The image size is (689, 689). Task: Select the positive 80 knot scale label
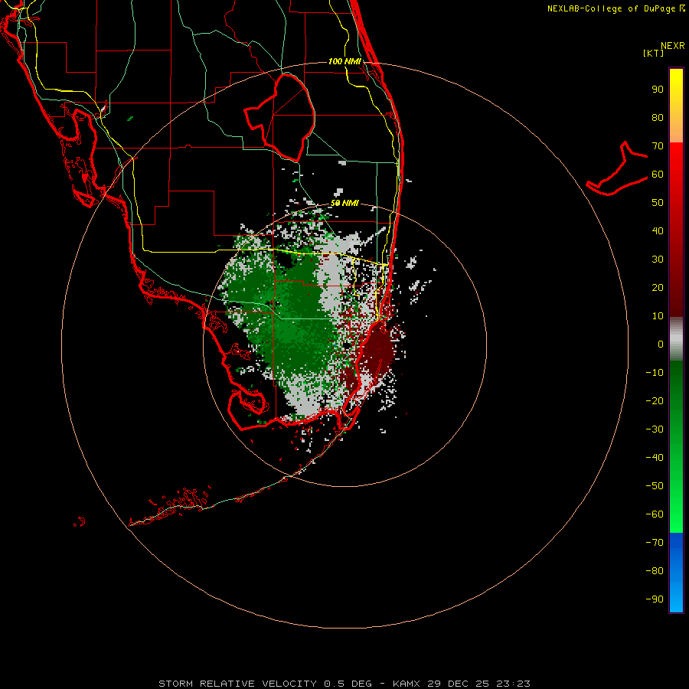coord(658,118)
